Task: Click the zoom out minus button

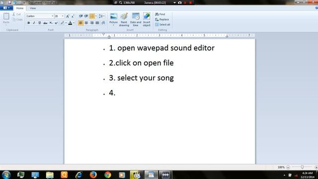Action: pos(288,167)
